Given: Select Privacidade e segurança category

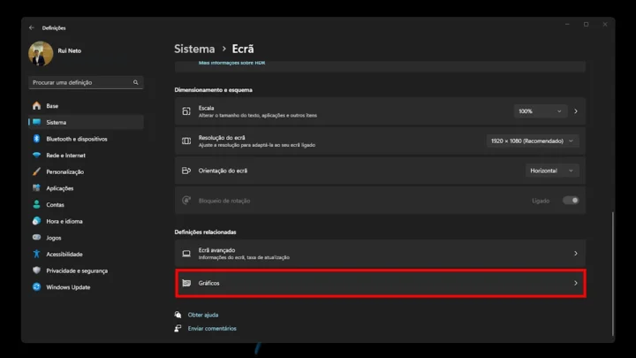Looking at the screenshot, I should 76,270.
